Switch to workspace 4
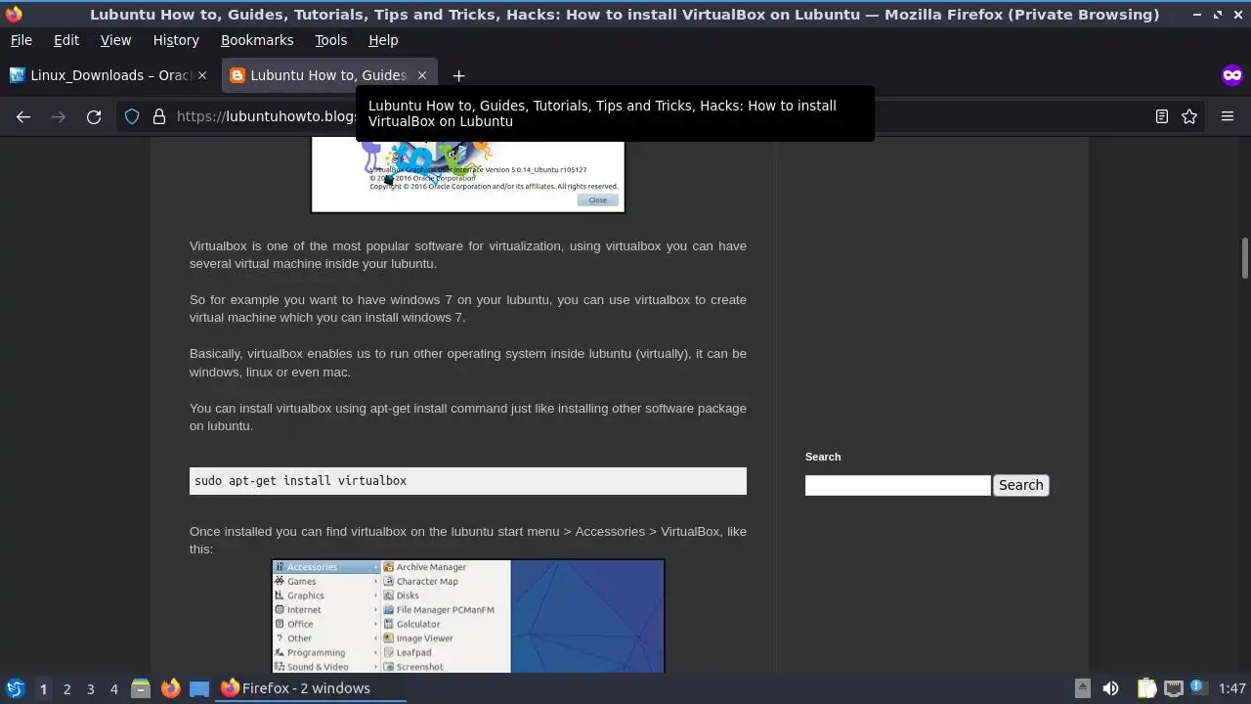The height and width of the screenshot is (704, 1251). tap(113, 688)
